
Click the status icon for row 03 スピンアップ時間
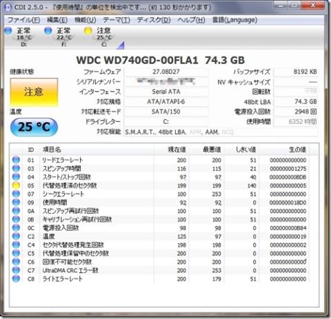[x=16, y=168]
